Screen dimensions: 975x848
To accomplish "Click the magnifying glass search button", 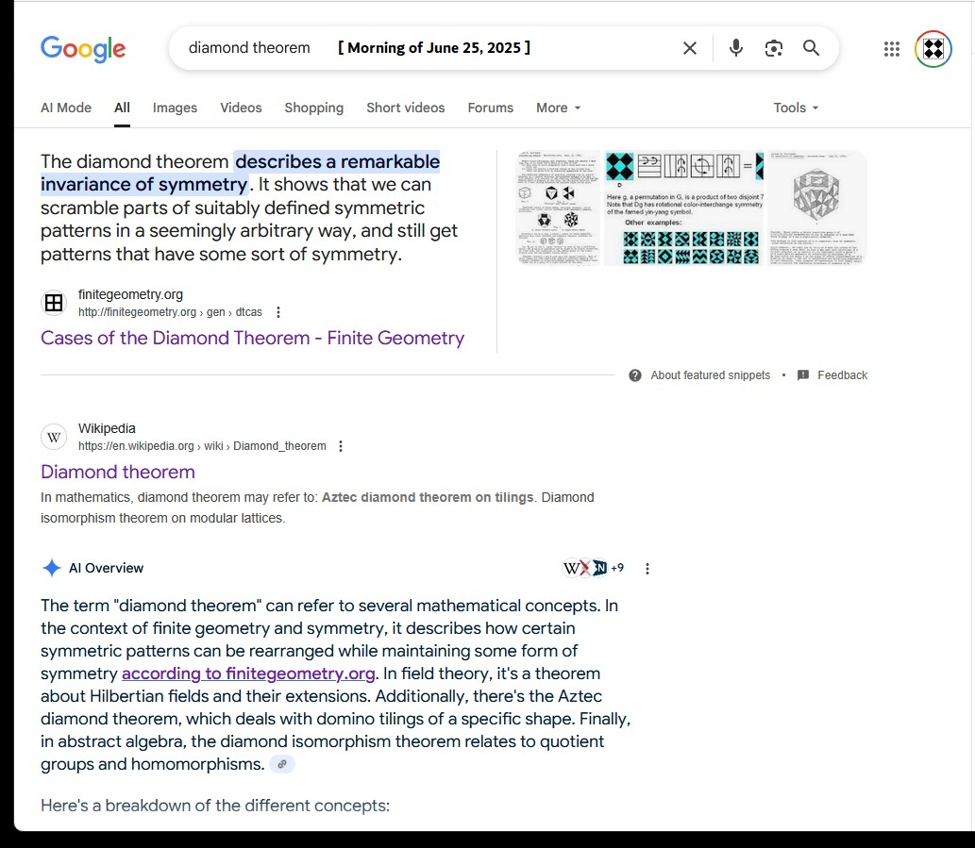I will (811, 48).
